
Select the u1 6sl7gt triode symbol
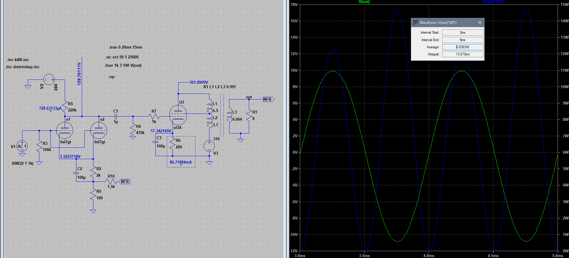click(64, 130)
